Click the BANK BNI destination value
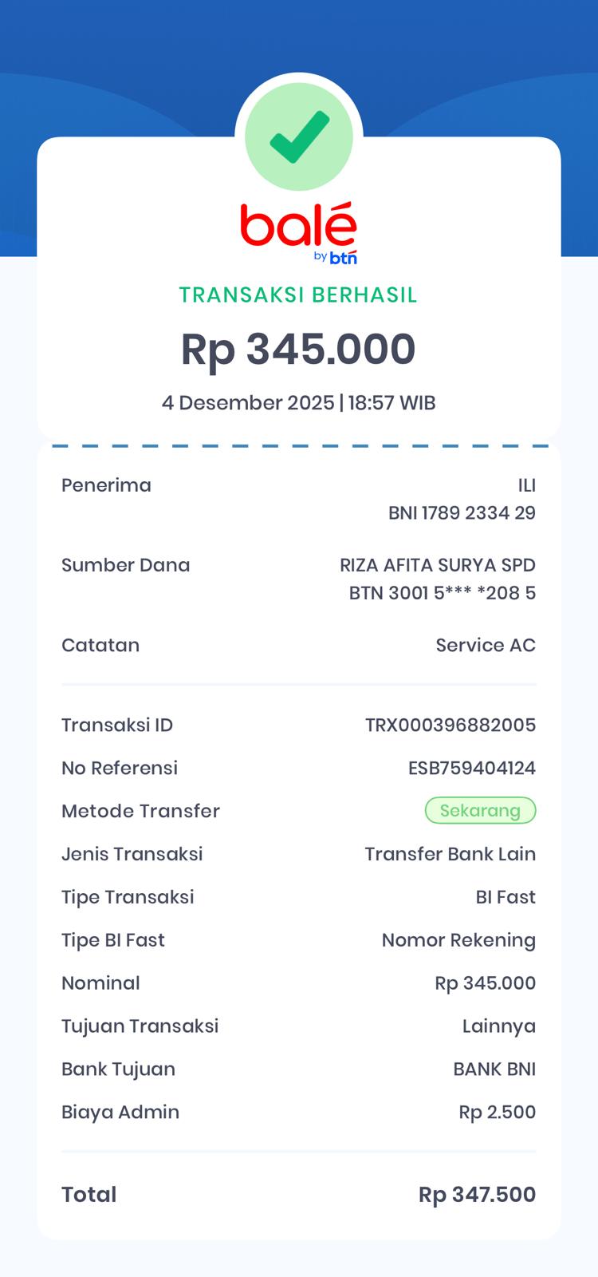Screen dimensions: 598x1277 click(x=494, y=1069)
